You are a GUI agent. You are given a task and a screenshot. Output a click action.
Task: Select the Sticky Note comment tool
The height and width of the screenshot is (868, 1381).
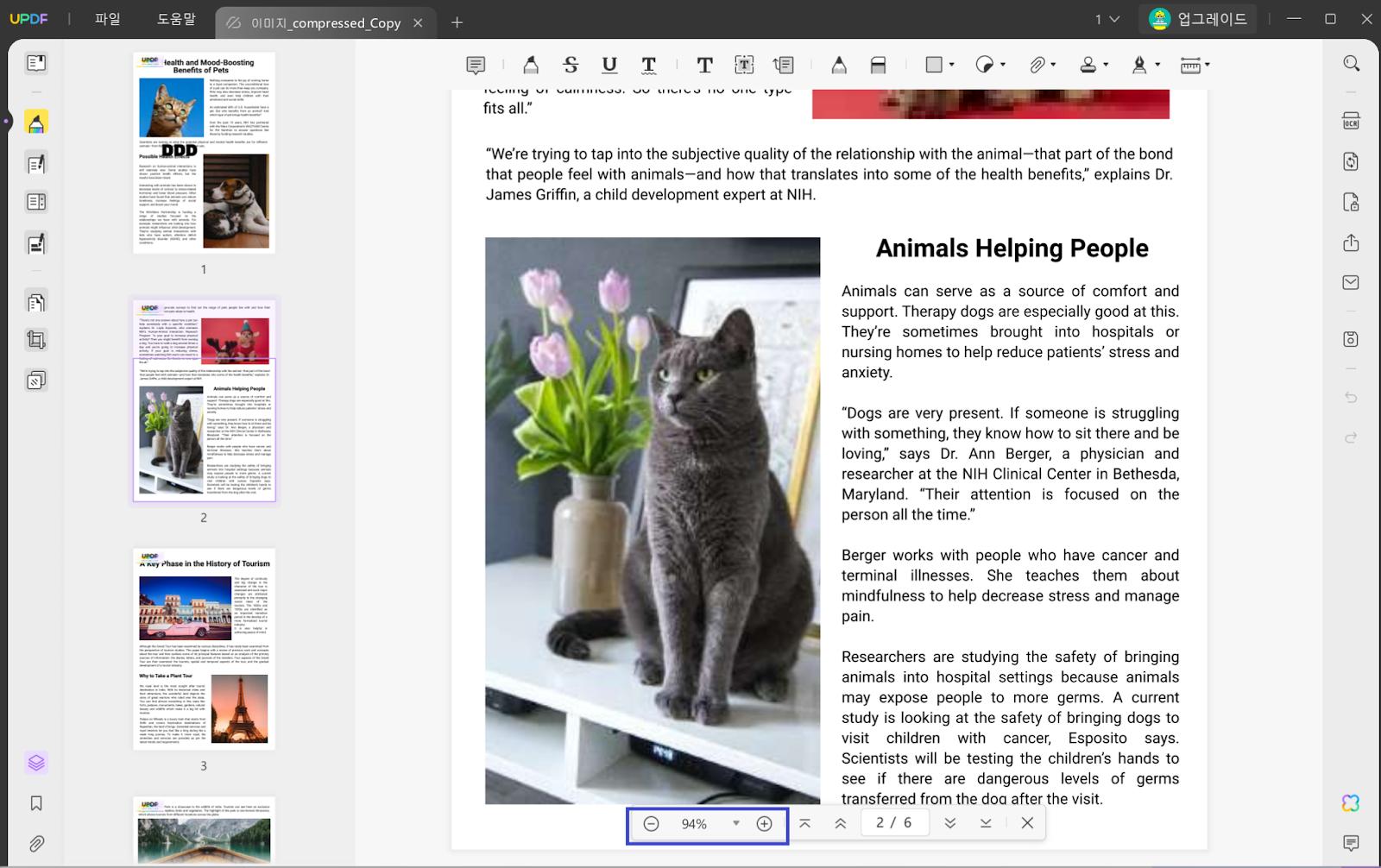pyautogui.click(x=476, y=65)
